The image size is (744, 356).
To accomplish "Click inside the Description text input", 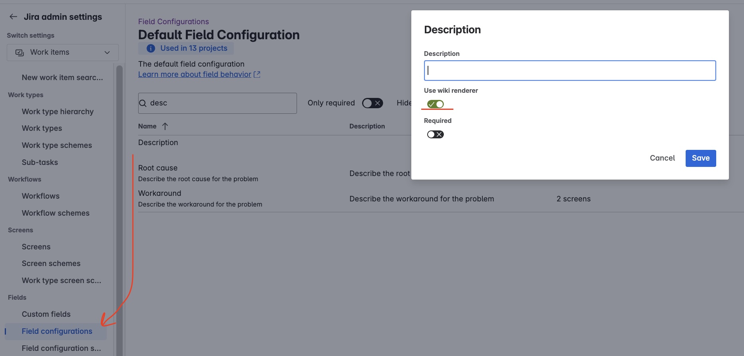I will pyautogui.click(x=570, y=70).
